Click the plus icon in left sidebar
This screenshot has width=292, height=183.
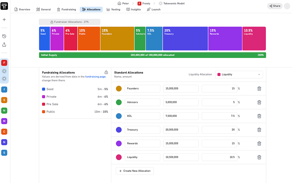4,20
